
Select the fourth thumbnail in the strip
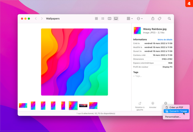coord(53,105)
